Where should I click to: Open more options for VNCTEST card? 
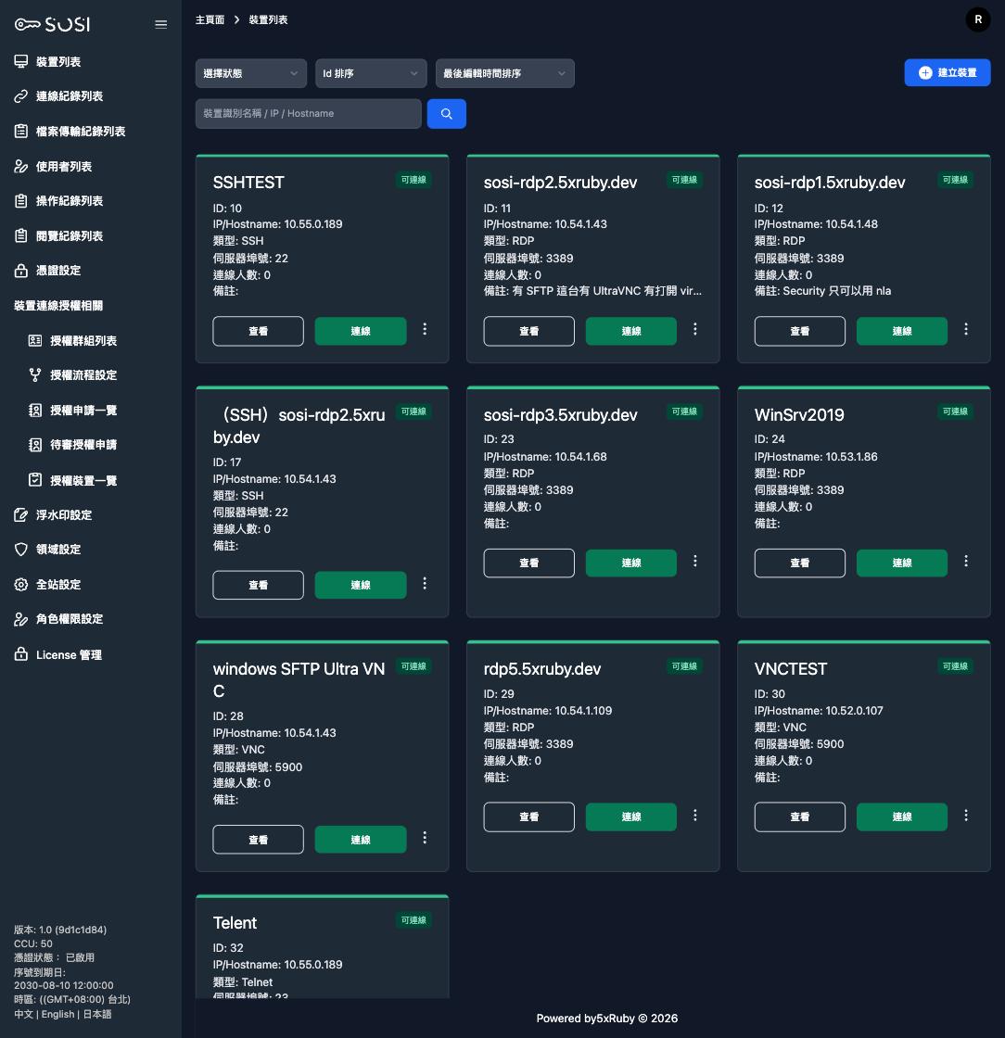coord(966,816)
